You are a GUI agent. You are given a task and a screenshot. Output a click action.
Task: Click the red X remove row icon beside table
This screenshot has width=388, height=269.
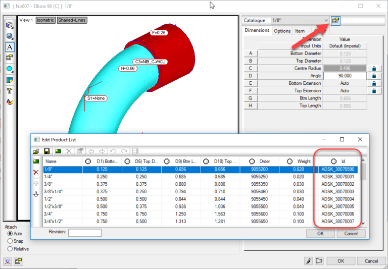tap(36, 172)
